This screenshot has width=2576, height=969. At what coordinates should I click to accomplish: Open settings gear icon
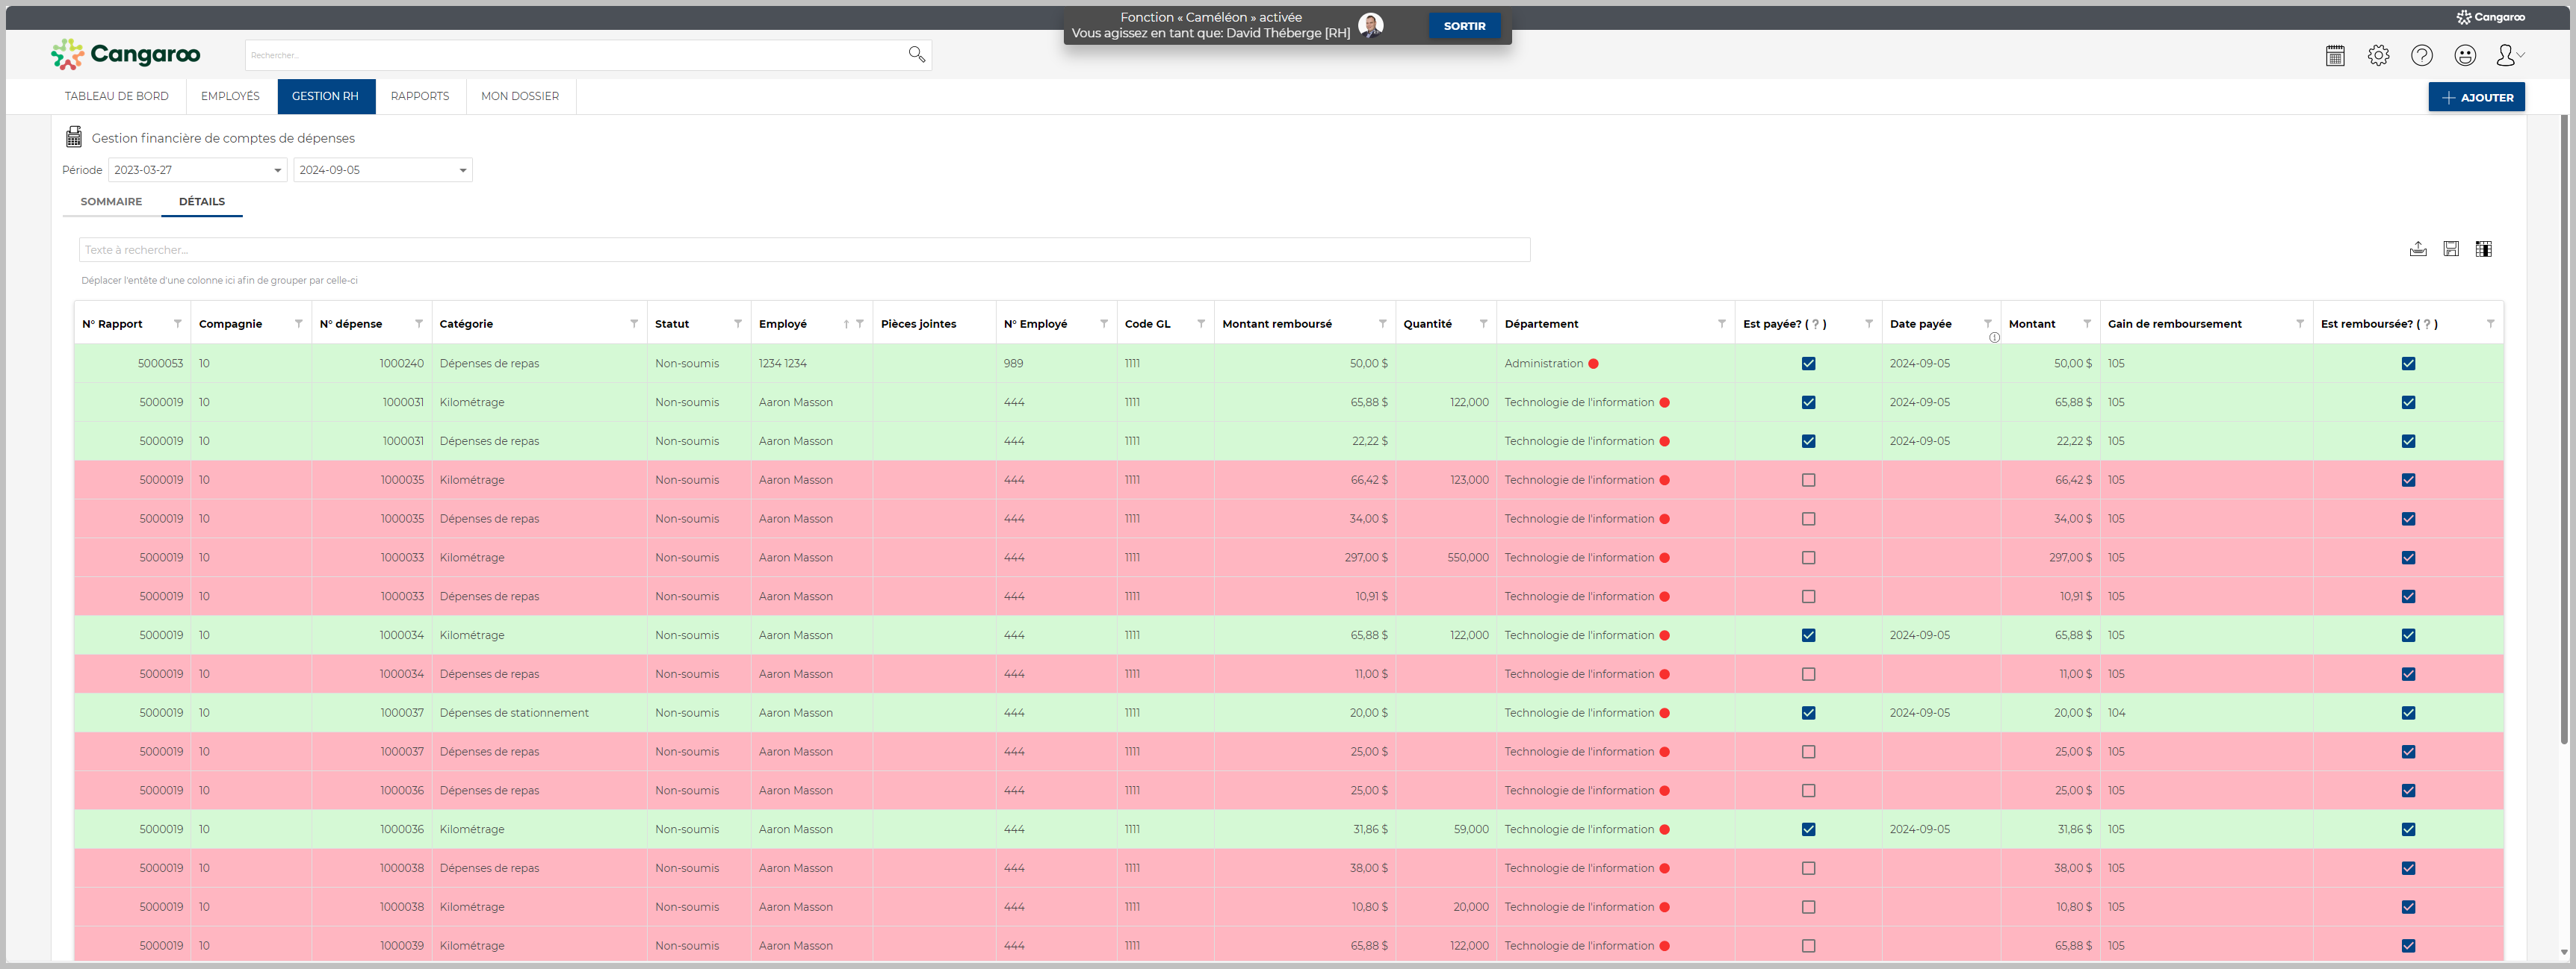(2378, 56)
